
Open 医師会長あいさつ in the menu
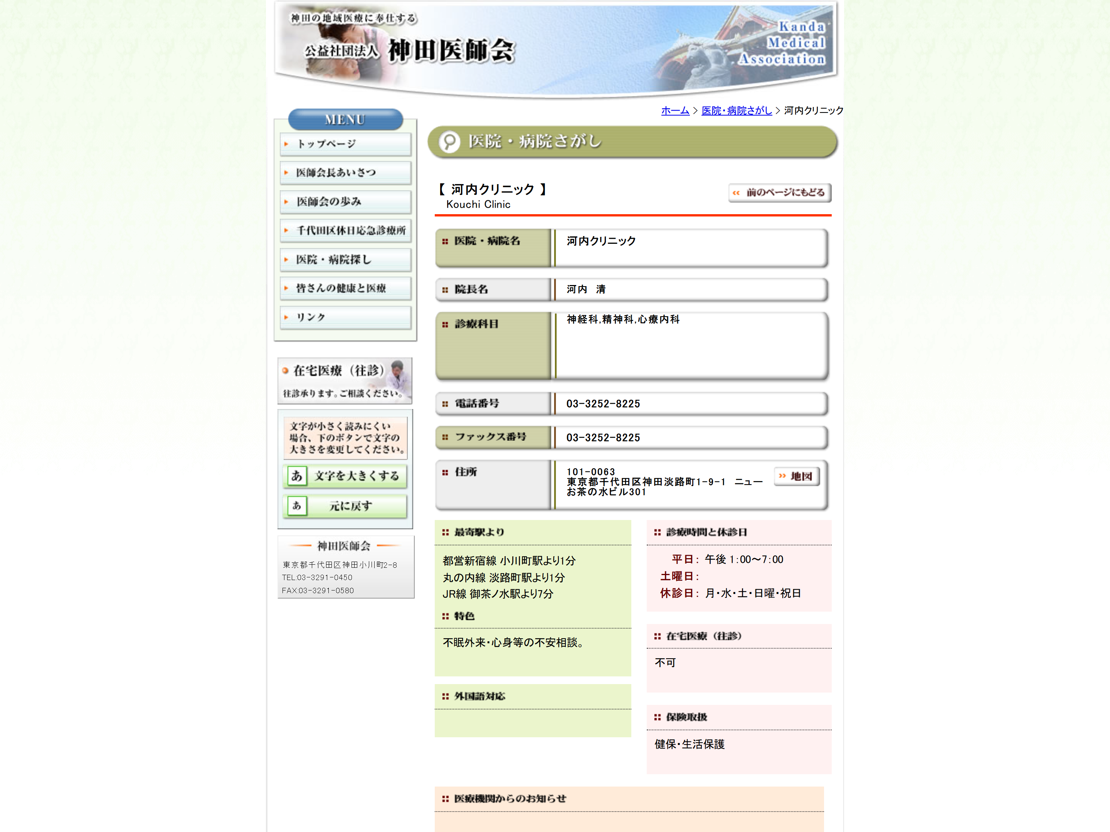345,173
